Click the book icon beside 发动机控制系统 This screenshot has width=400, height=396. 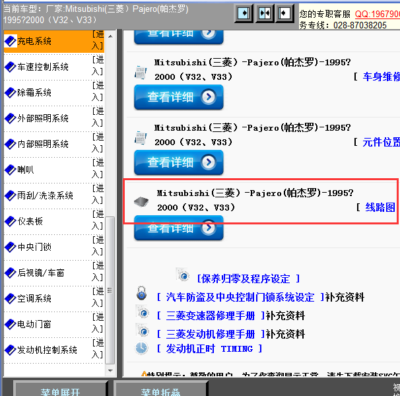(x=10, y=350)
